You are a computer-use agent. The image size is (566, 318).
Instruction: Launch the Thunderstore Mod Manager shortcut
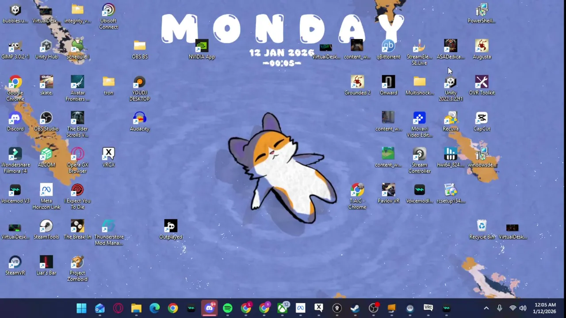[x=108, y=233]
